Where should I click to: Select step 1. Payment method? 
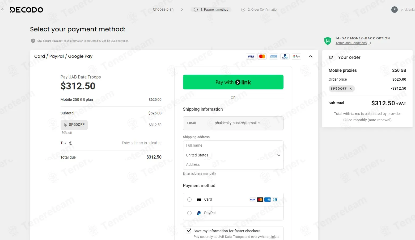(x=211, y=10)
